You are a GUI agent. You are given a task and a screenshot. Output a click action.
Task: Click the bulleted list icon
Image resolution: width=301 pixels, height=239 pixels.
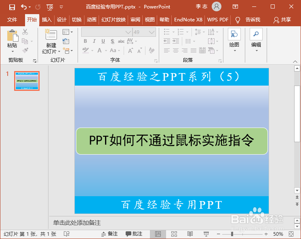coord(166,31)
